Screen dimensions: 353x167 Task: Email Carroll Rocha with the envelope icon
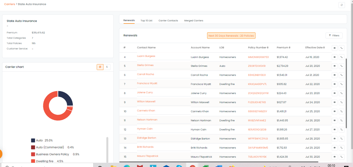coord(335,75)
